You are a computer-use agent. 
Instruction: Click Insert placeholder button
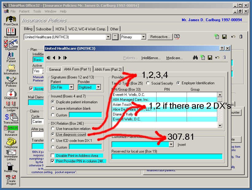pos(182,145)
